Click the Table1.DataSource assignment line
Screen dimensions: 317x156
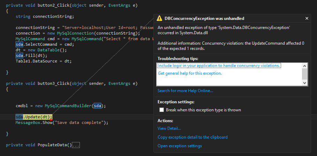(43, 61)
